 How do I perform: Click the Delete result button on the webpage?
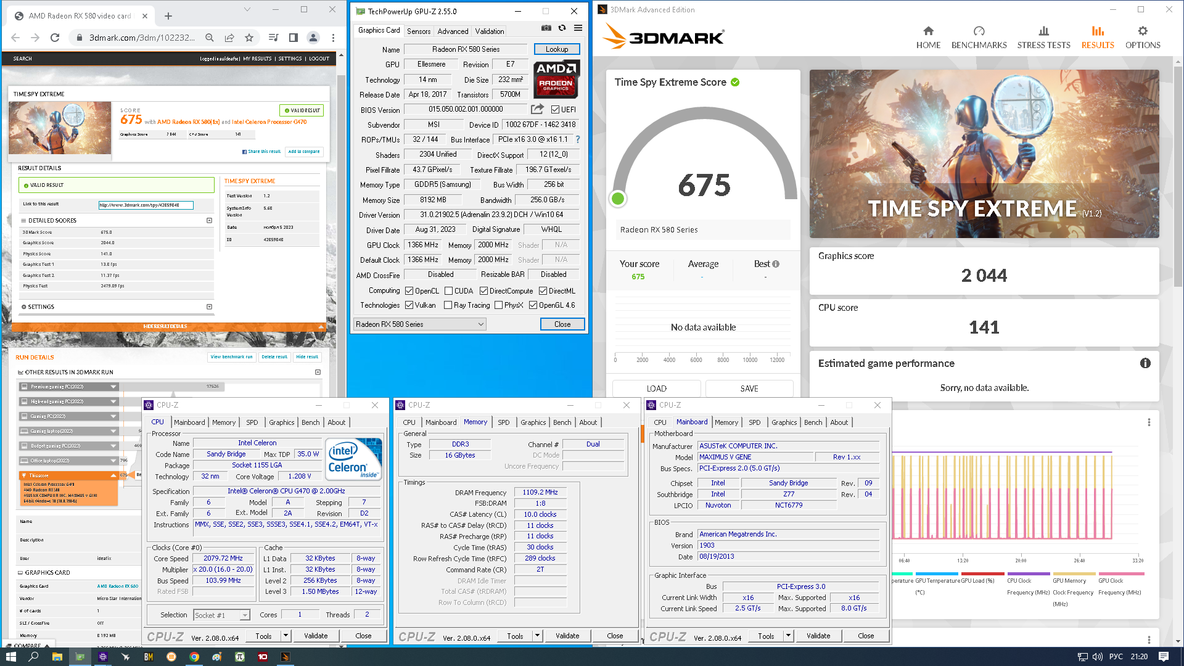pyautogui.click(x=274, y=357)
